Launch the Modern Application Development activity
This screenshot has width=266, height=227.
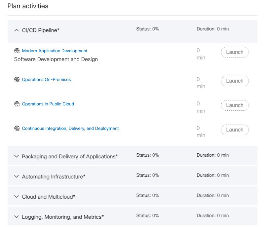pos(235,52)
